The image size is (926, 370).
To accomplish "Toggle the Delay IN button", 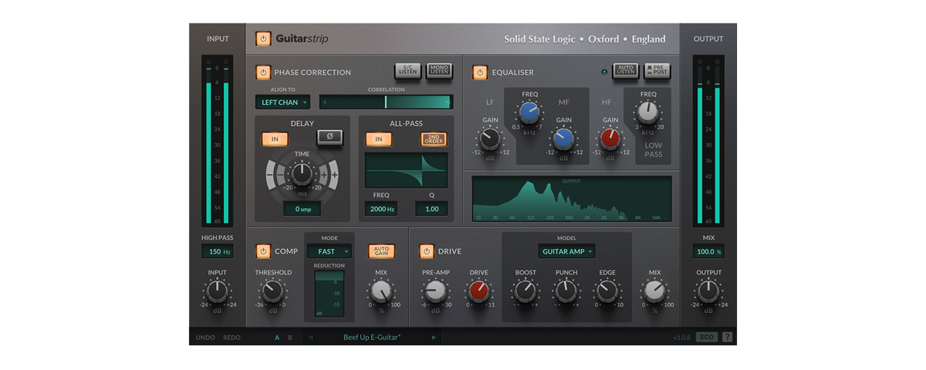I will coord(275,140).
